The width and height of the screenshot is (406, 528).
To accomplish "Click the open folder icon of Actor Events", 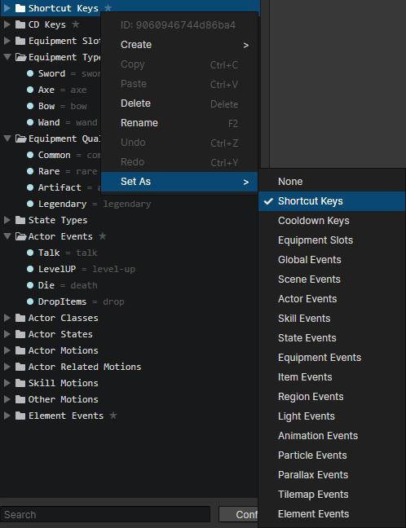I will point(21,236).
